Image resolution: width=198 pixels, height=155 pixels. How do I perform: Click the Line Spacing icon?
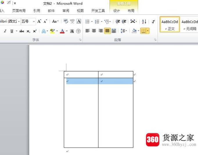tap(123, 31)
